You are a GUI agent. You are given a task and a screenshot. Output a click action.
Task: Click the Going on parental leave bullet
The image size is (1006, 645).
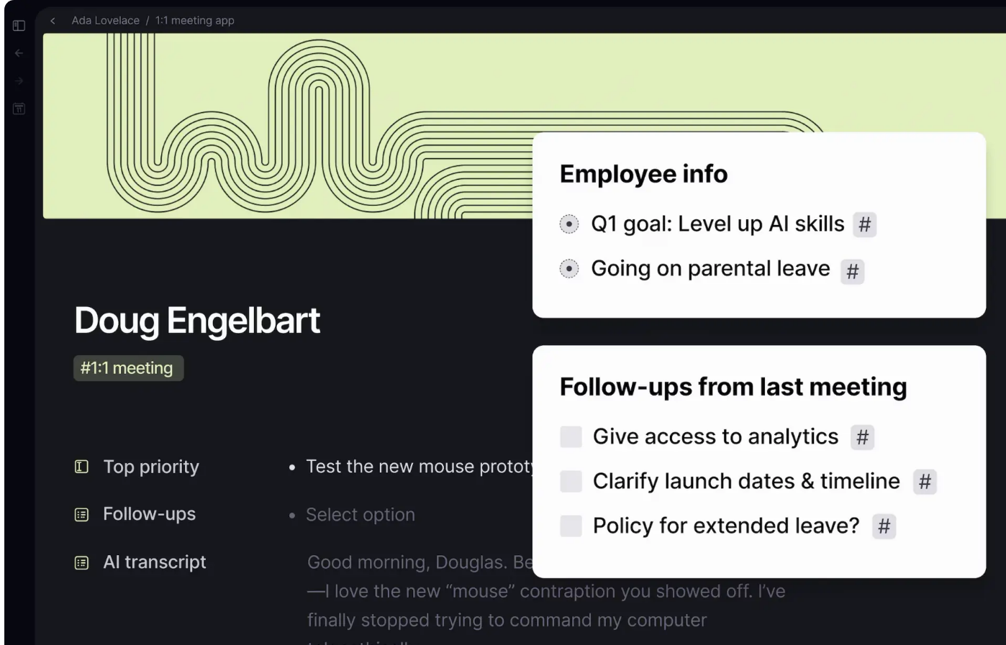tap(568, 269)
